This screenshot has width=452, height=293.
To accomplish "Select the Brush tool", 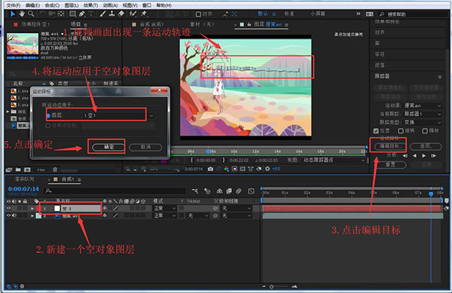I will pyautogui.click(x=102, y=14).
